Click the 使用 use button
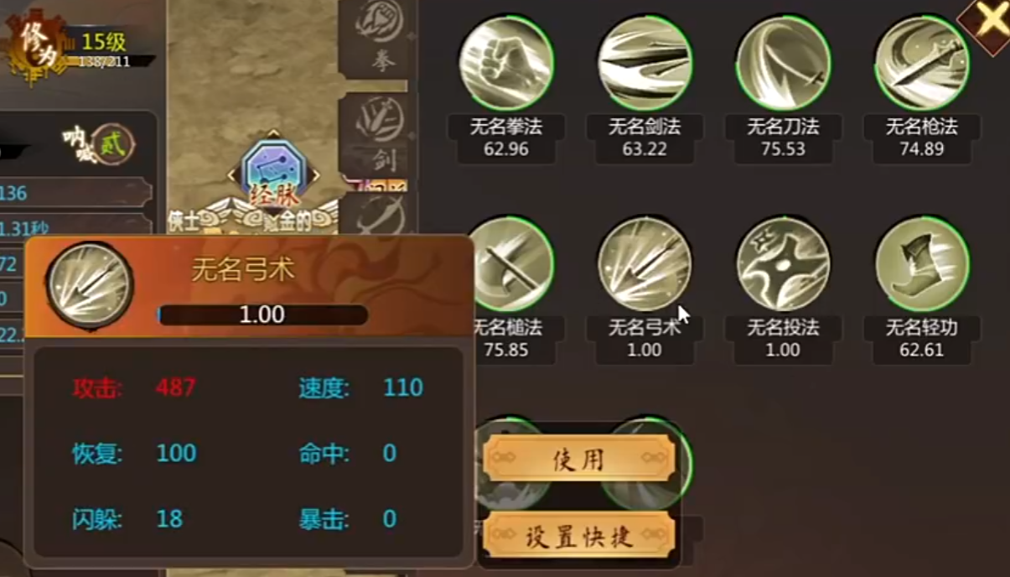The image size is (1010, 577). coord(578,459)
